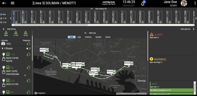
Task: Open the notifications bell
Action: tap(143, 4)
